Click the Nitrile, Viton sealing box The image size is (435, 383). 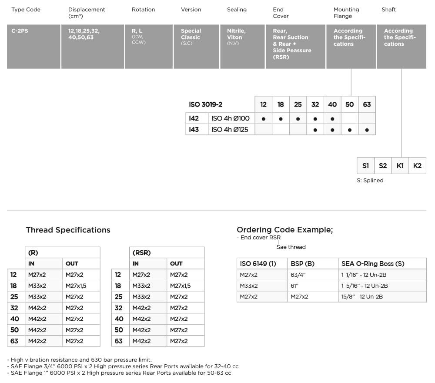[242, 46]
